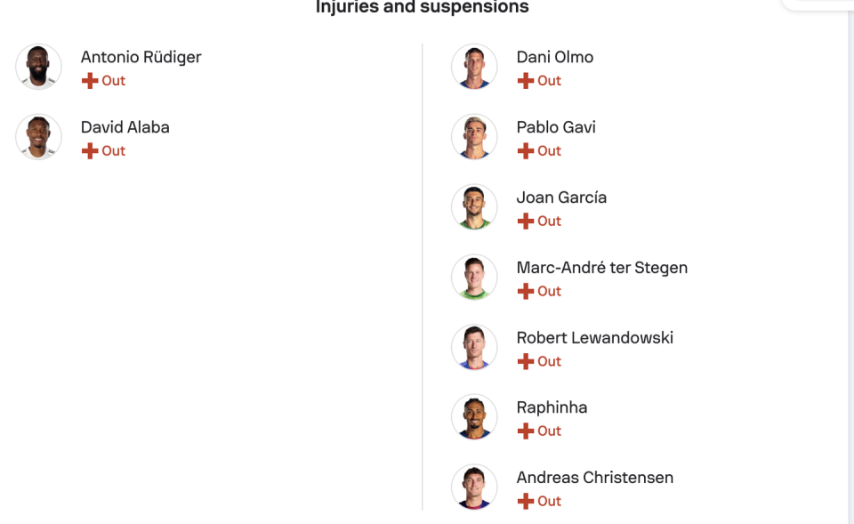Go to Dani Olmo's name link
The image size is (854, 524).
554,57
